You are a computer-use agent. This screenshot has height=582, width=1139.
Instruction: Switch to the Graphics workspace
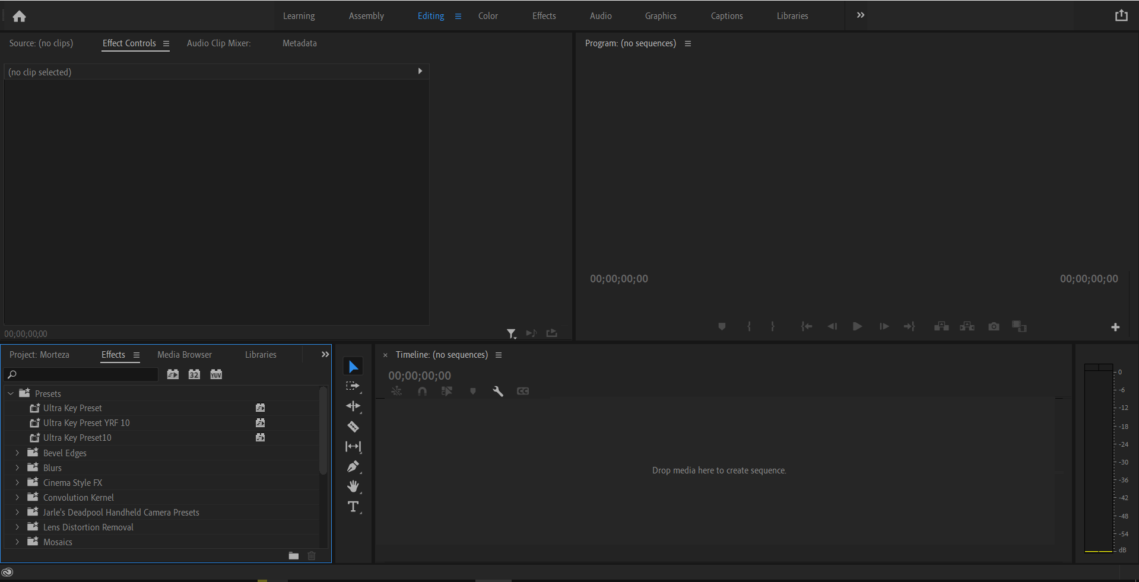tap(661, 16)
